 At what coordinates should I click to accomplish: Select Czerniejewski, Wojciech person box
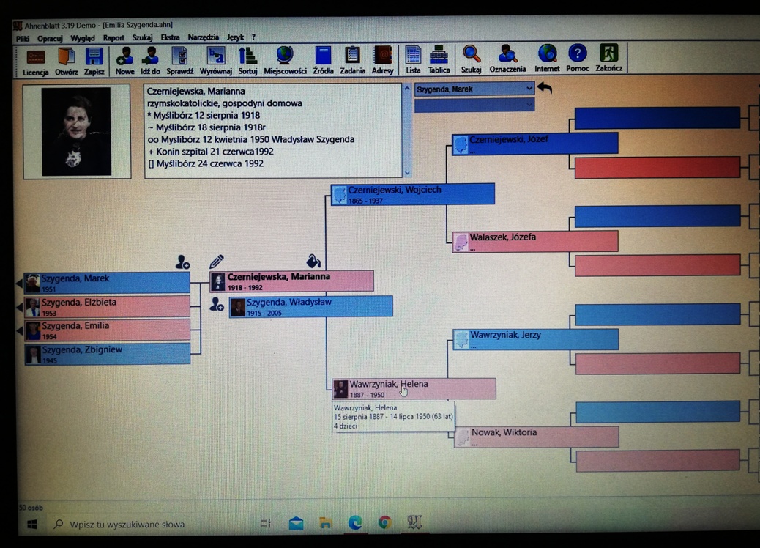(x=413, y=194)
